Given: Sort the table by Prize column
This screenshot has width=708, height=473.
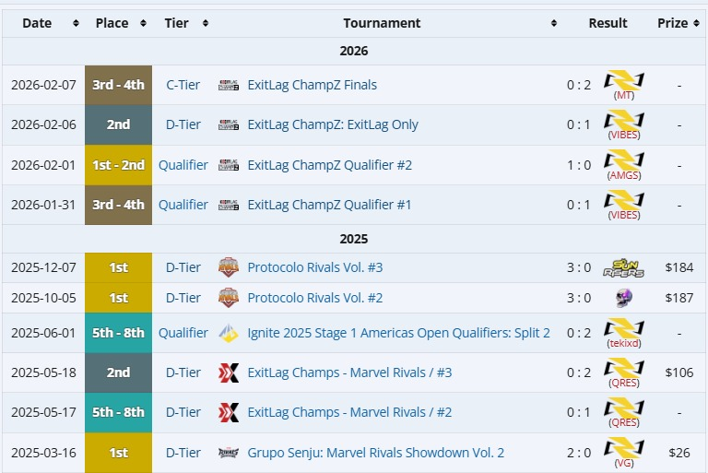Looking at the screenshot, I should 696,23.
